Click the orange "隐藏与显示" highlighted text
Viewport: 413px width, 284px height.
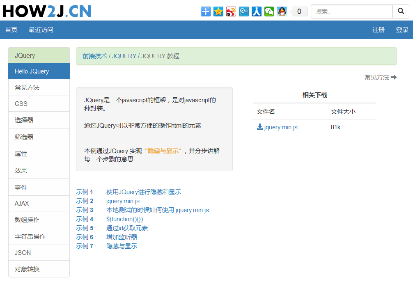pyautogui.click(x=163, y=151)
